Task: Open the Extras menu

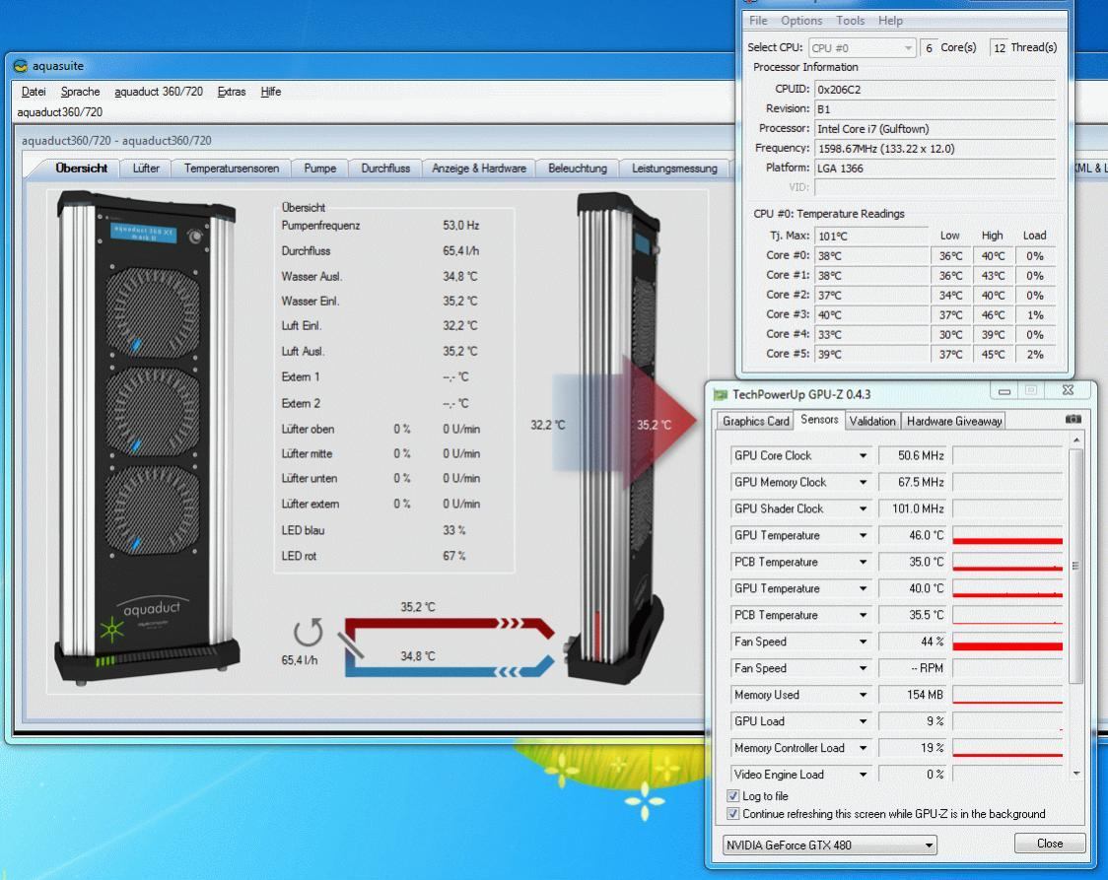Action: click(231, 91)
